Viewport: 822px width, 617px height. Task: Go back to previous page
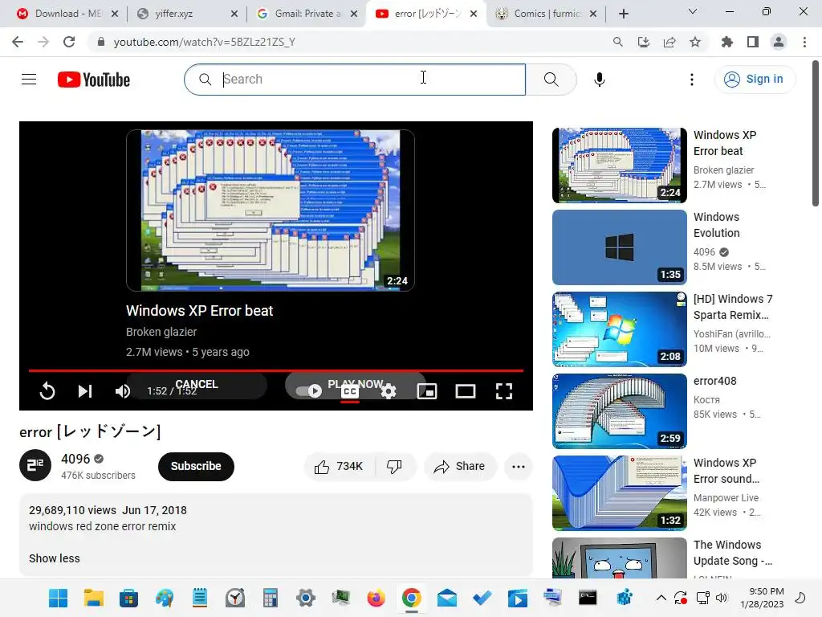point(18,42)
